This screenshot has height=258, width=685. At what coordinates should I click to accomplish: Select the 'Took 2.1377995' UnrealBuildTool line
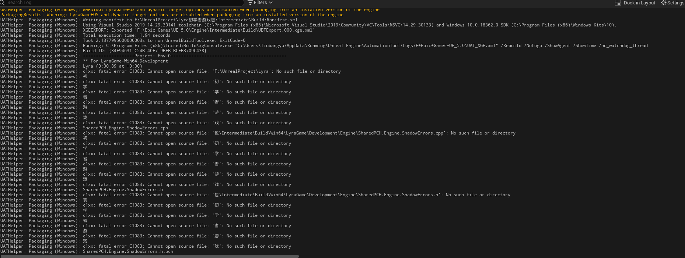point(123,40)
